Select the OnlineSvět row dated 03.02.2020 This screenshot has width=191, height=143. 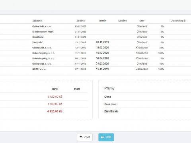click(x=95, y=26)
